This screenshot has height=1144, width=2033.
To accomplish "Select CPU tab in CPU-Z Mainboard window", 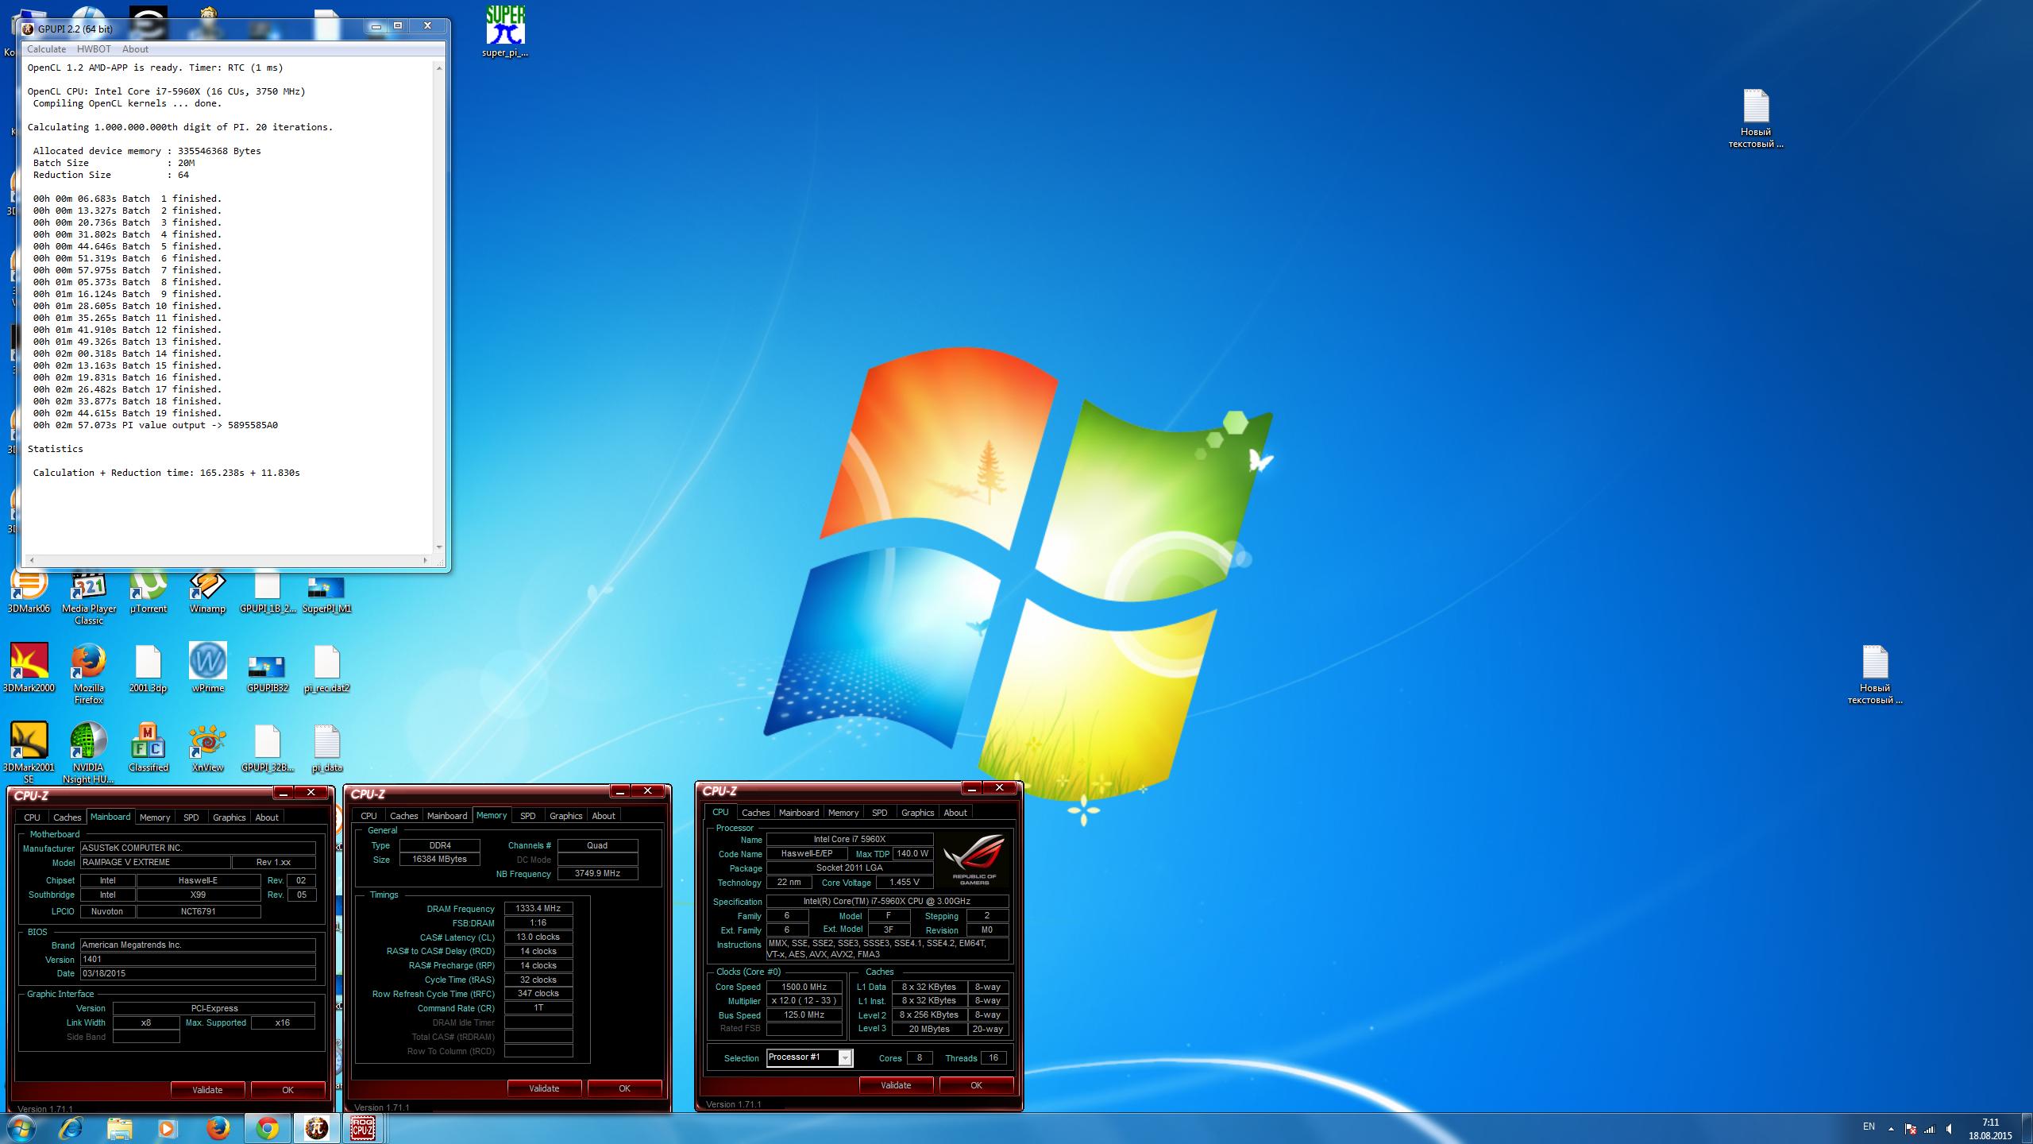I will 32,817.
